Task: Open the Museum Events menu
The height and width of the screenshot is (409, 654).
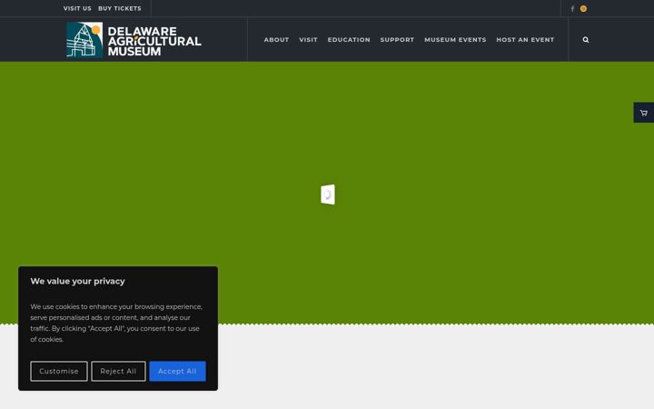Action: [x=455, y=40]
